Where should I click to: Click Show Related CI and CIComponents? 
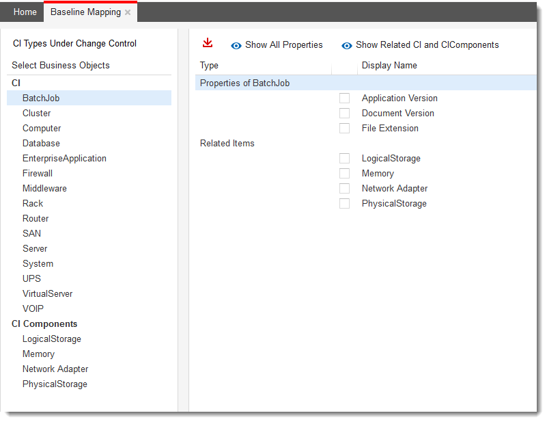tap(427, 45)
